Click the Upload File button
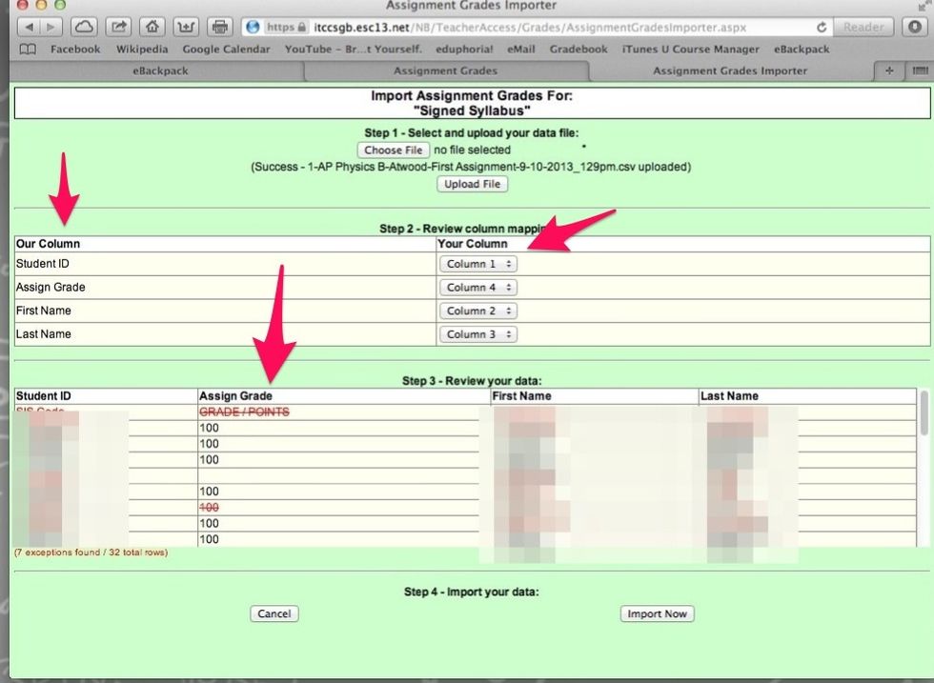The height and width of the screenshot is (683, 934). coord(472,184)
